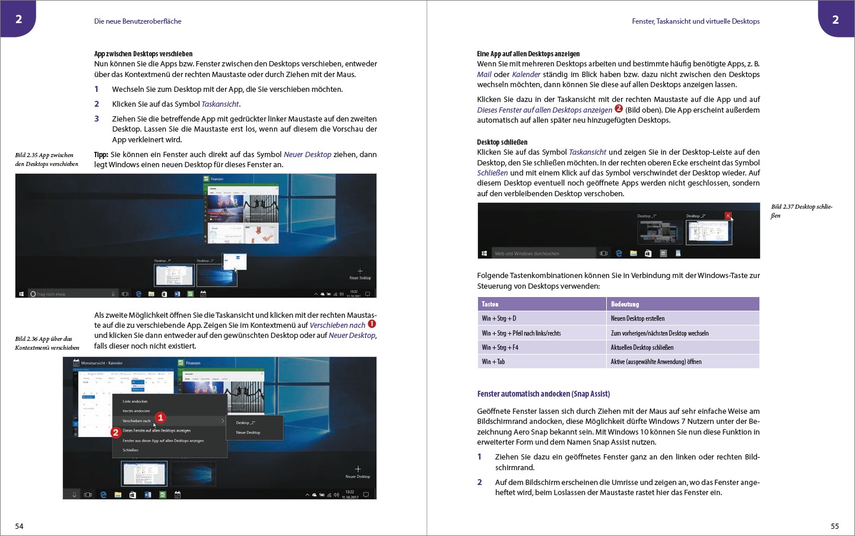Show hidden tray icons in the Bild 2.35 taskbar
855x536 pixels.
coord(316,293)
